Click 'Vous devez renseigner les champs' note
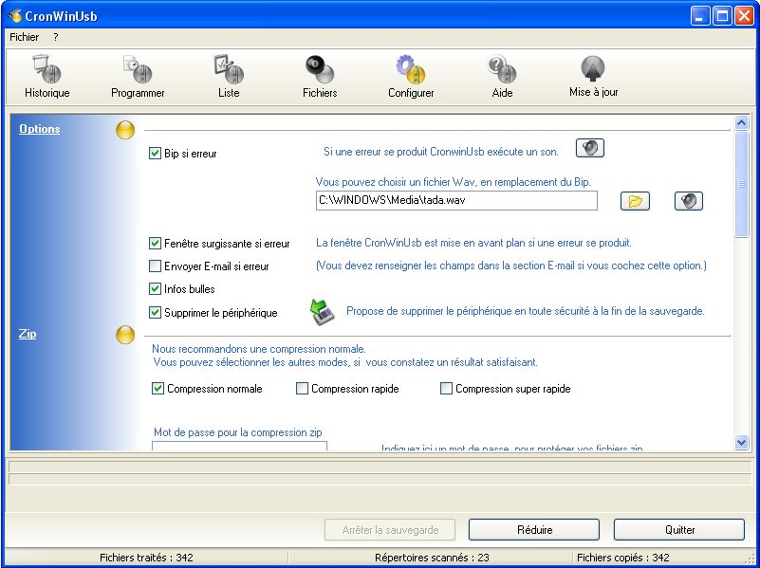The height and width of the screenshot is (568, 760). pos(510,266)
